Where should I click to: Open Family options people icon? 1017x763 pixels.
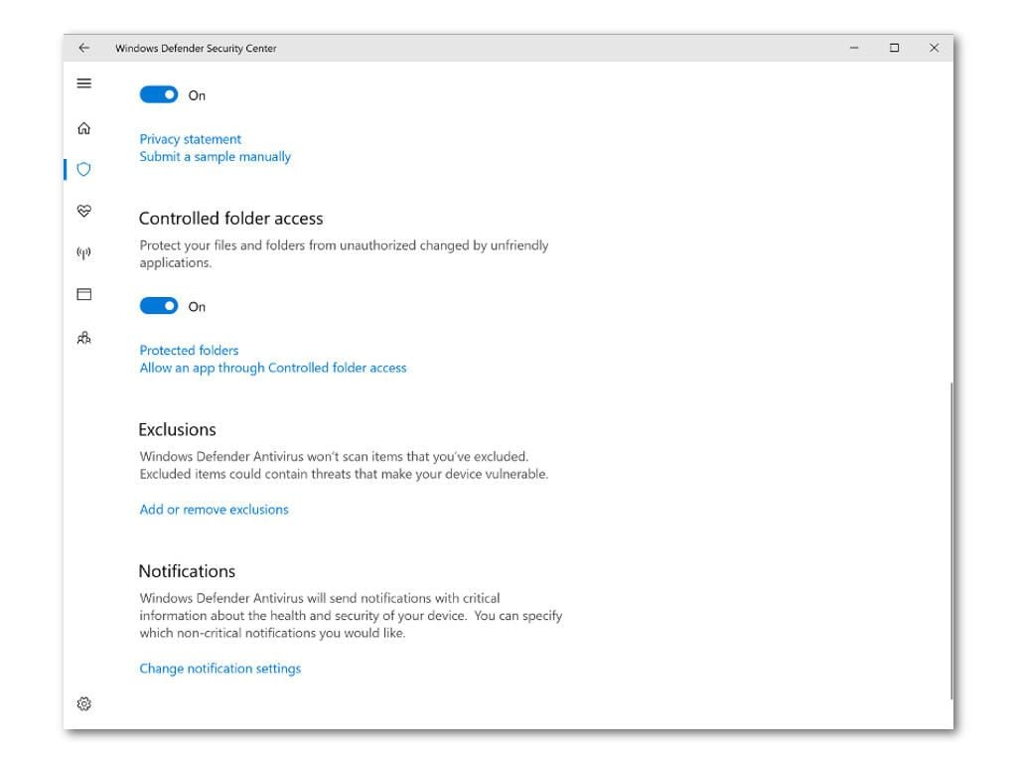83,338
